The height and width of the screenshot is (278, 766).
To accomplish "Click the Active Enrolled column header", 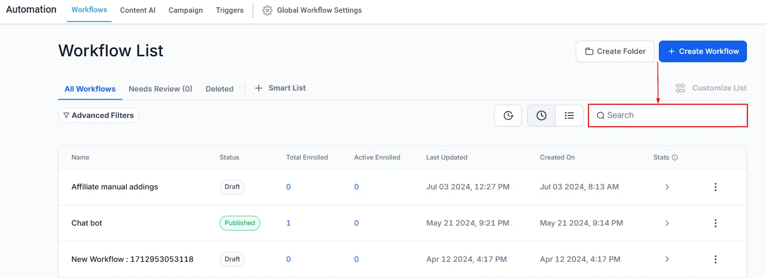I will click(377, 158).
